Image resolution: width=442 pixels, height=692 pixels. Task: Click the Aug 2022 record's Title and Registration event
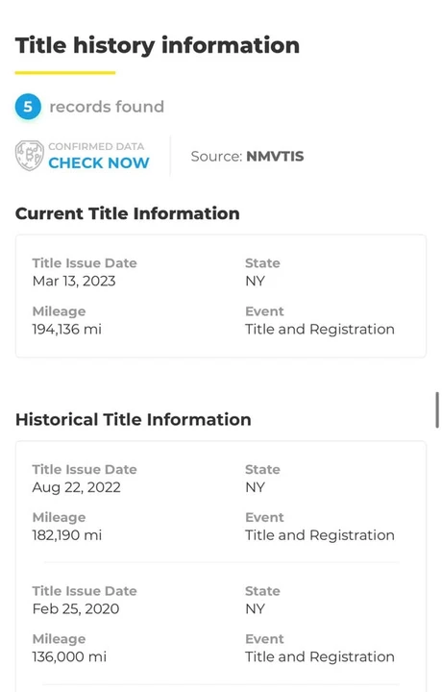tap(320, 535)
